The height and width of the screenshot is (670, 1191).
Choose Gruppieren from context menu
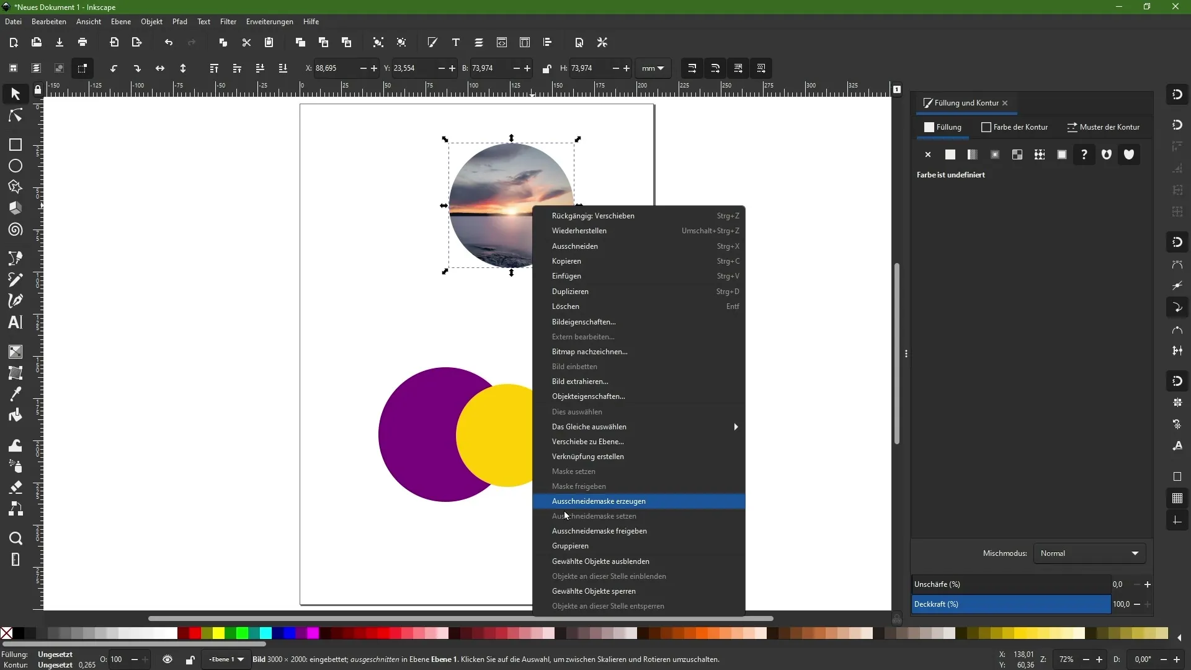(x=639, y=546)
